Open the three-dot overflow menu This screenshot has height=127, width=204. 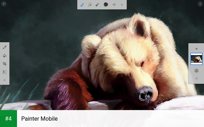click(200, 4)
